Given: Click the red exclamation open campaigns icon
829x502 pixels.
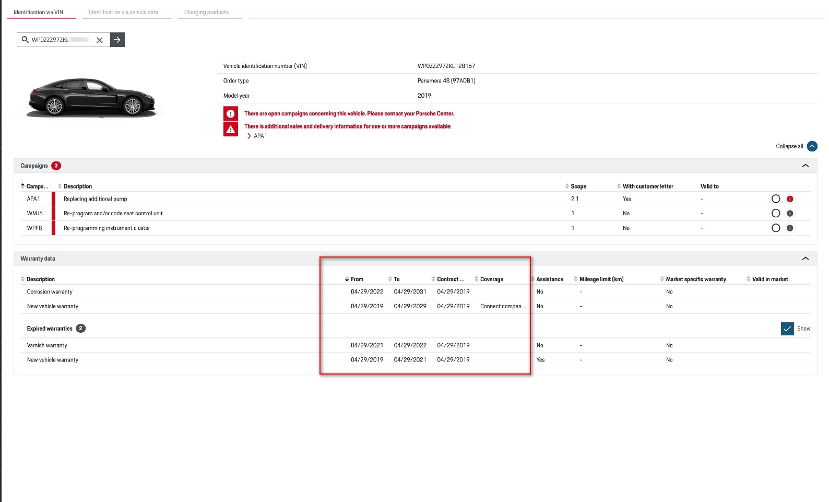Looking at the screenshot, I should 231,113.
